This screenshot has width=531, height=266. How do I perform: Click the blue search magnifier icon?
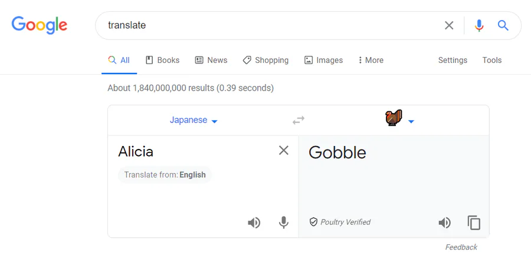503,25
